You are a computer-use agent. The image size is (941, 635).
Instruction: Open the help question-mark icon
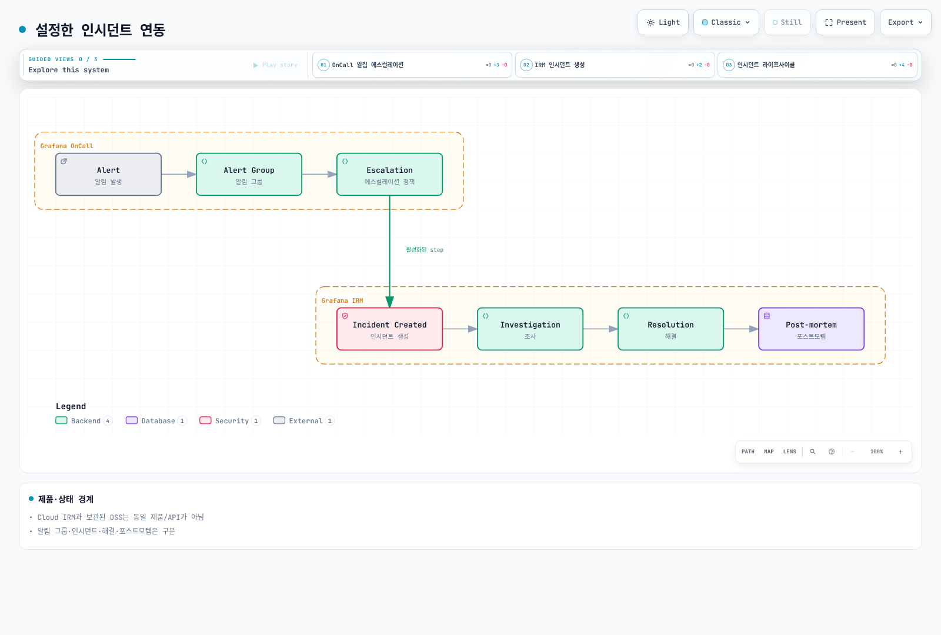pyautogui.click(x=832, y=452)
